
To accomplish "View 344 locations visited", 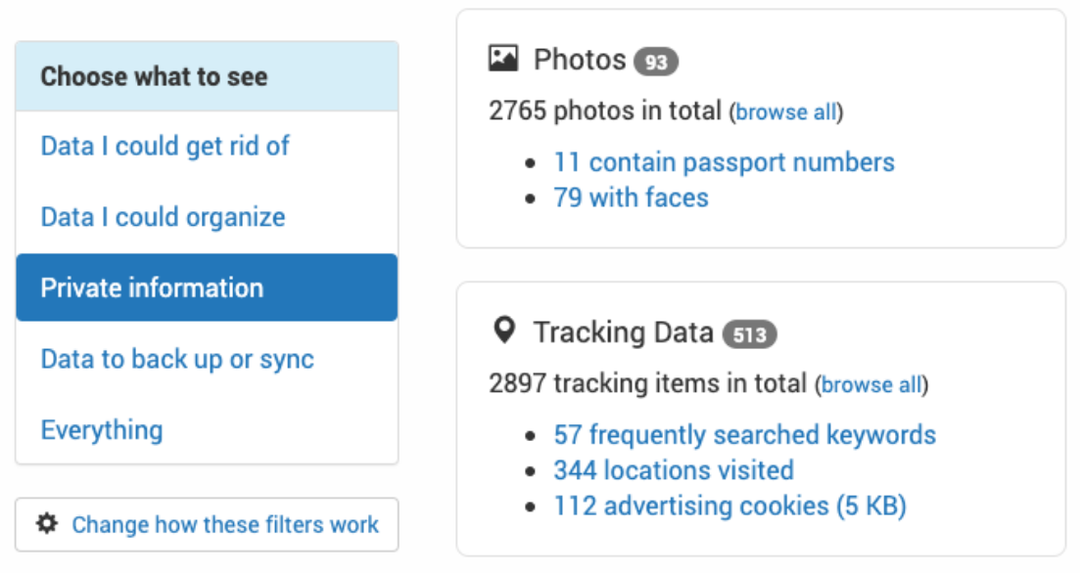I will 674,470.
